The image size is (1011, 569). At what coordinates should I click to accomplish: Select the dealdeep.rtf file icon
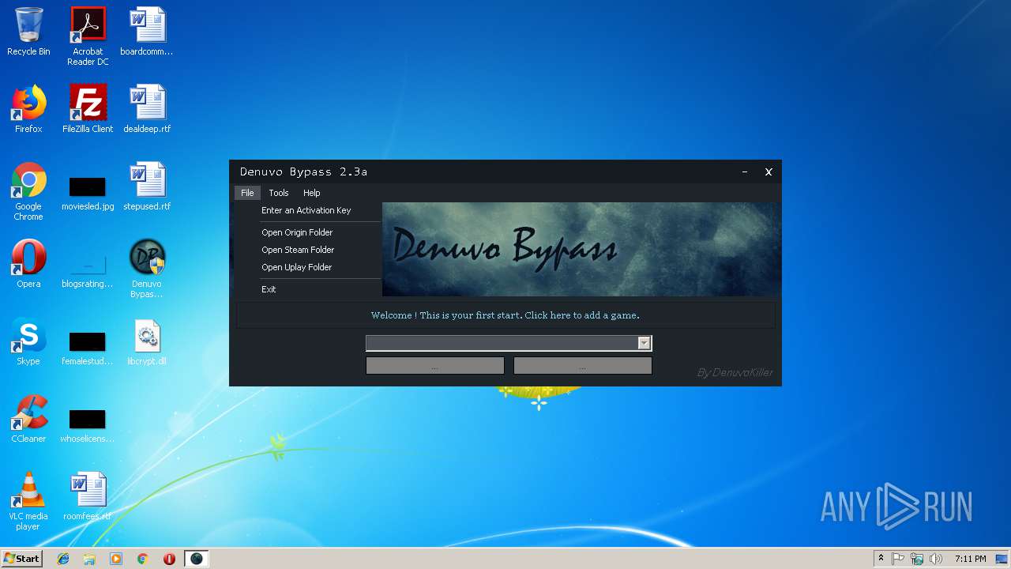click(147, 109)
